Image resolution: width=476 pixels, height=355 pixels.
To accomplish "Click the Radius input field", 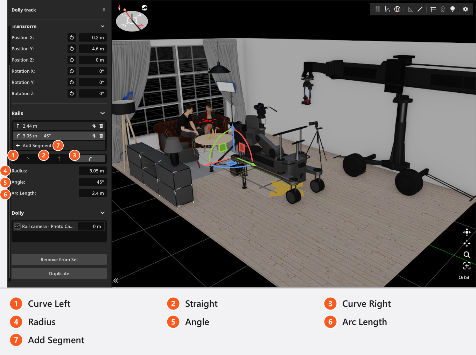I will click(92, 171).
